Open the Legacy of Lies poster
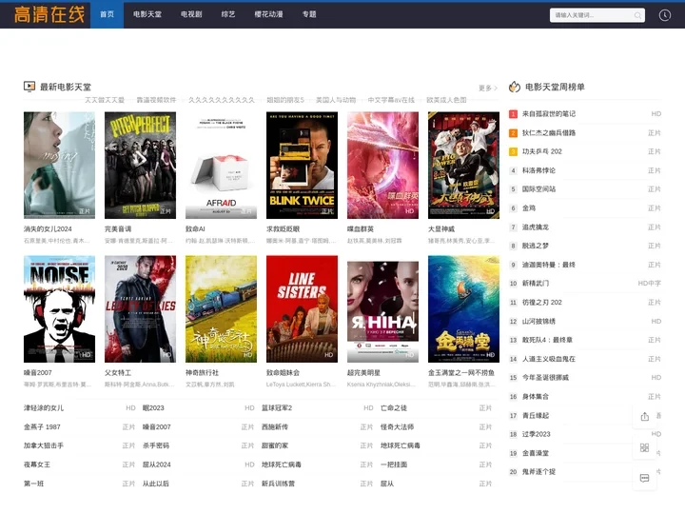 click(x=140, y=309)
